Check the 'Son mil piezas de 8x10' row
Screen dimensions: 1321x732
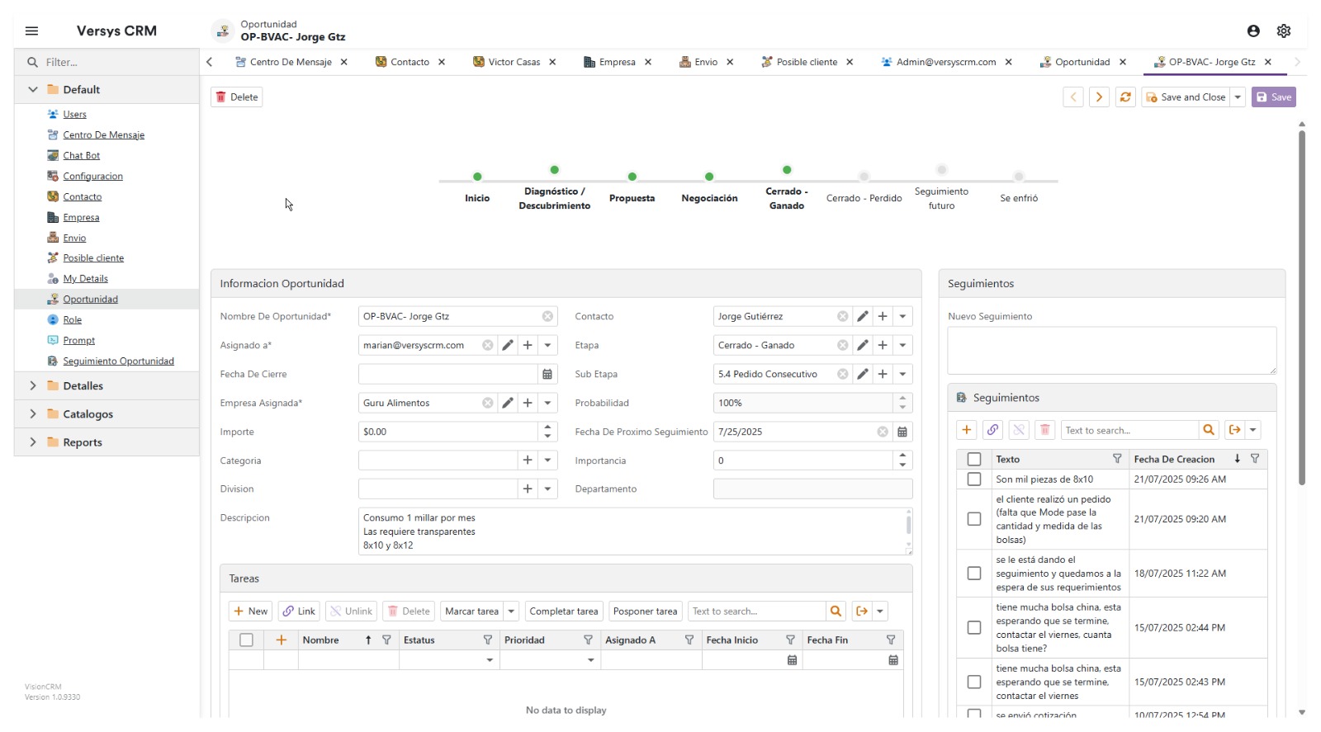(x=974, y=479)
